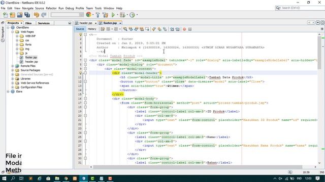Expand the Source Packages node
This screenshot has width=325, height=182.
(12, 70)
